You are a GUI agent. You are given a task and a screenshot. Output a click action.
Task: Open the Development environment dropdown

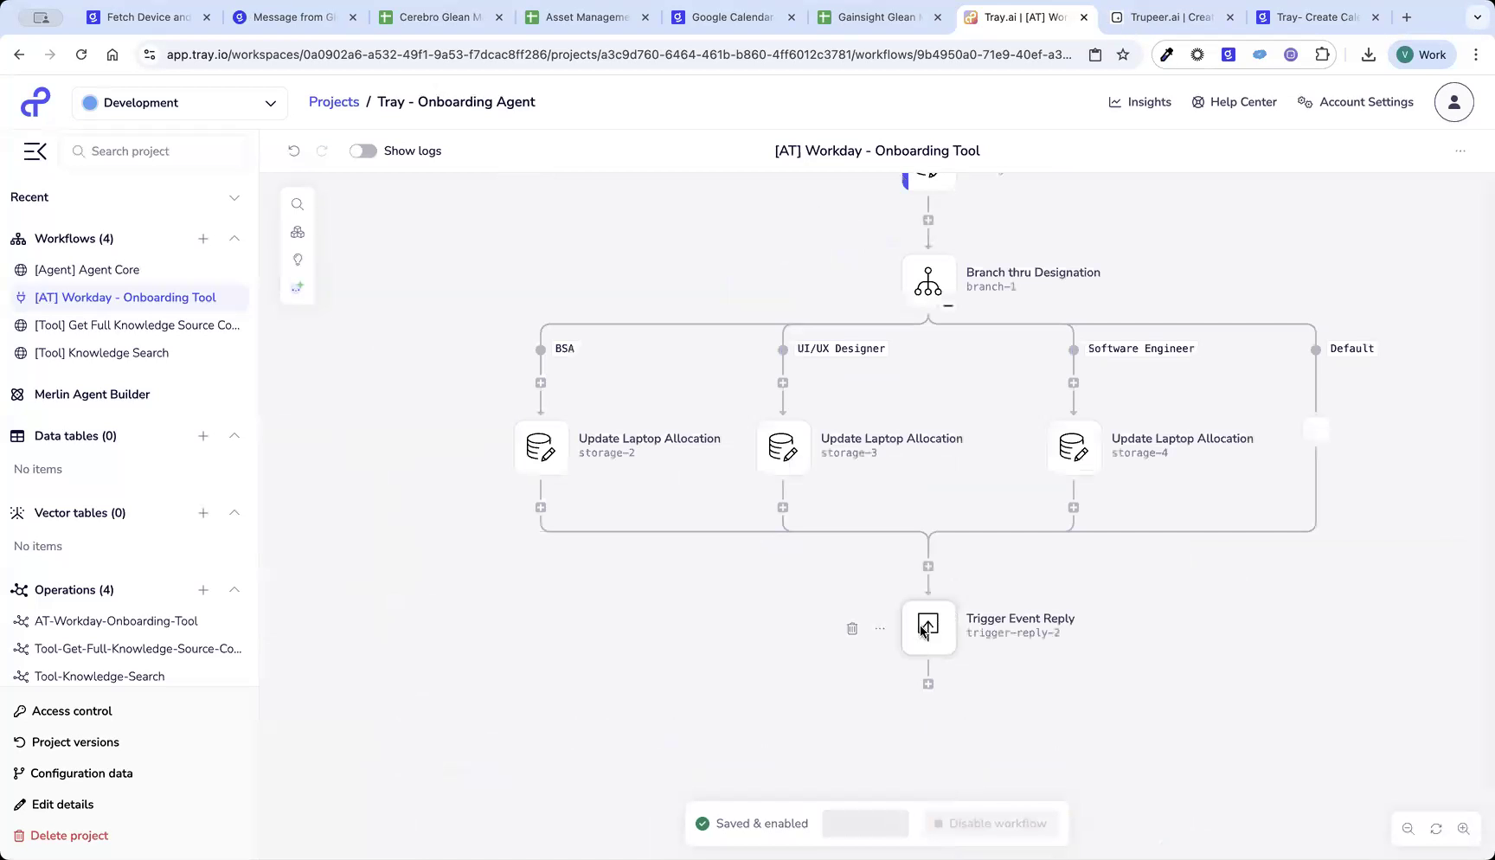coord(179,102)
